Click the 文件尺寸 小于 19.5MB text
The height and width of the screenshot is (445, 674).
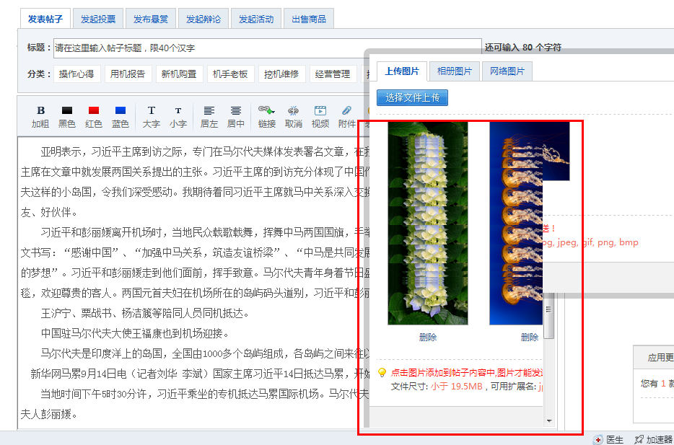click(437, 386)
